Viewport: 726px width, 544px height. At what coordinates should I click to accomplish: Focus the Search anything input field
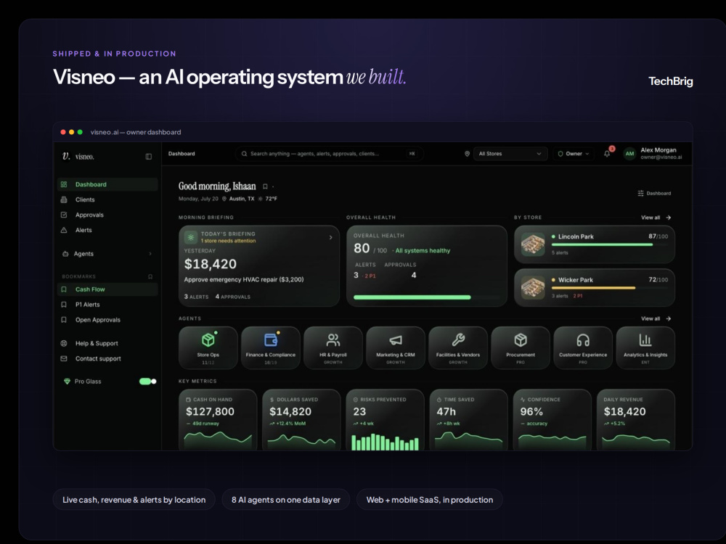329,154
